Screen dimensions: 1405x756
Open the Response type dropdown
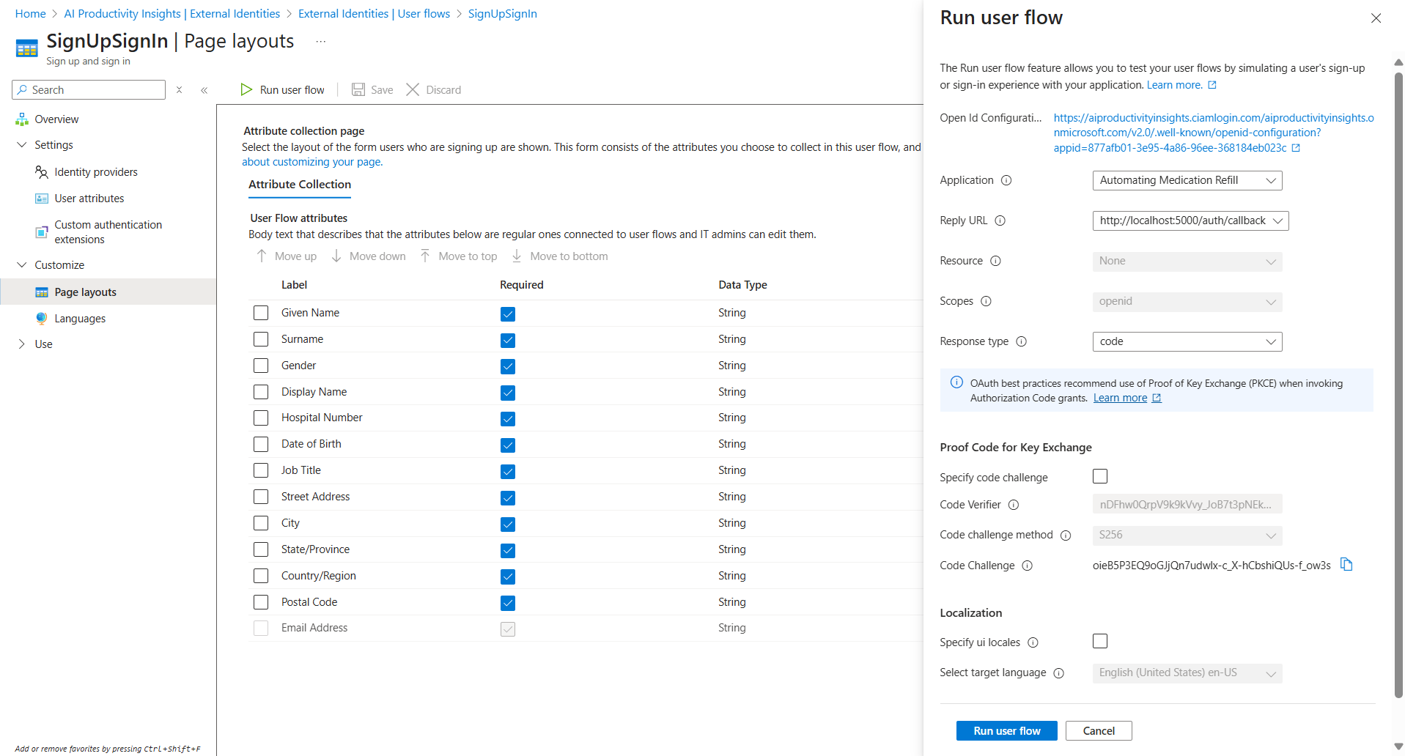[1187, 341]
